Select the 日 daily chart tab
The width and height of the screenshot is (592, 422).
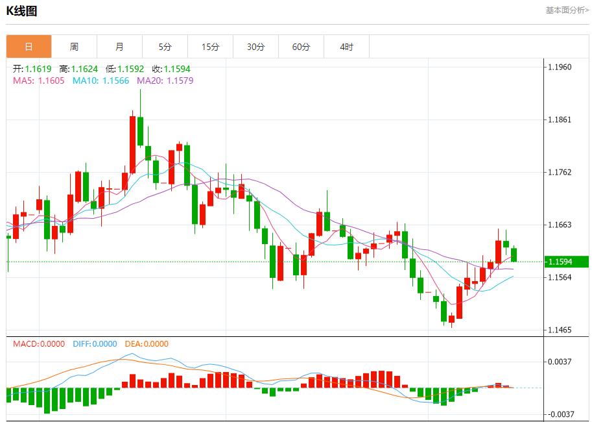(x=29, y=47)
